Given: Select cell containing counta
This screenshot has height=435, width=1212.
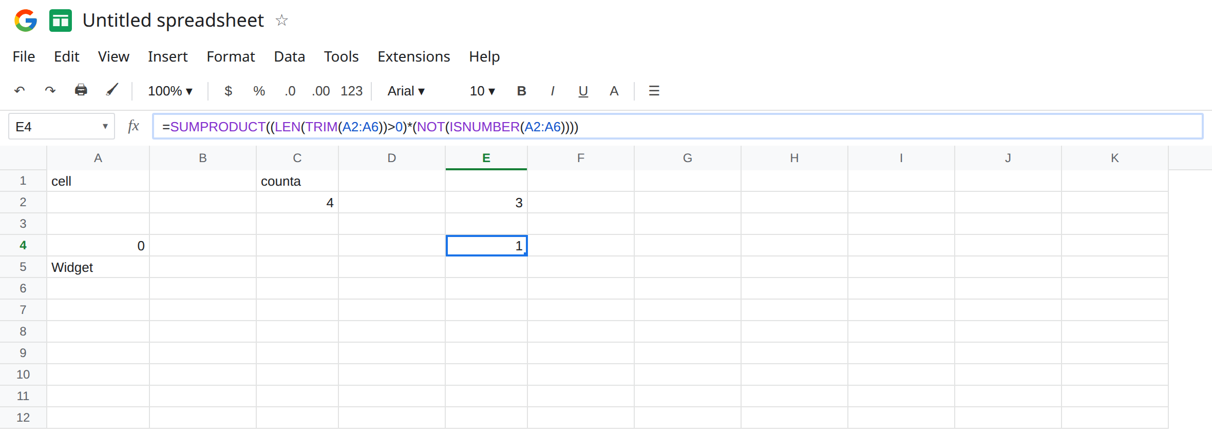Looking at the screenshot, I should (297, 181).
